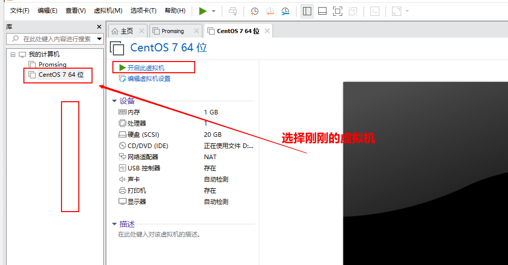Close the 主页 tab
Screen dimensions: 508x265
coord(141,31)
